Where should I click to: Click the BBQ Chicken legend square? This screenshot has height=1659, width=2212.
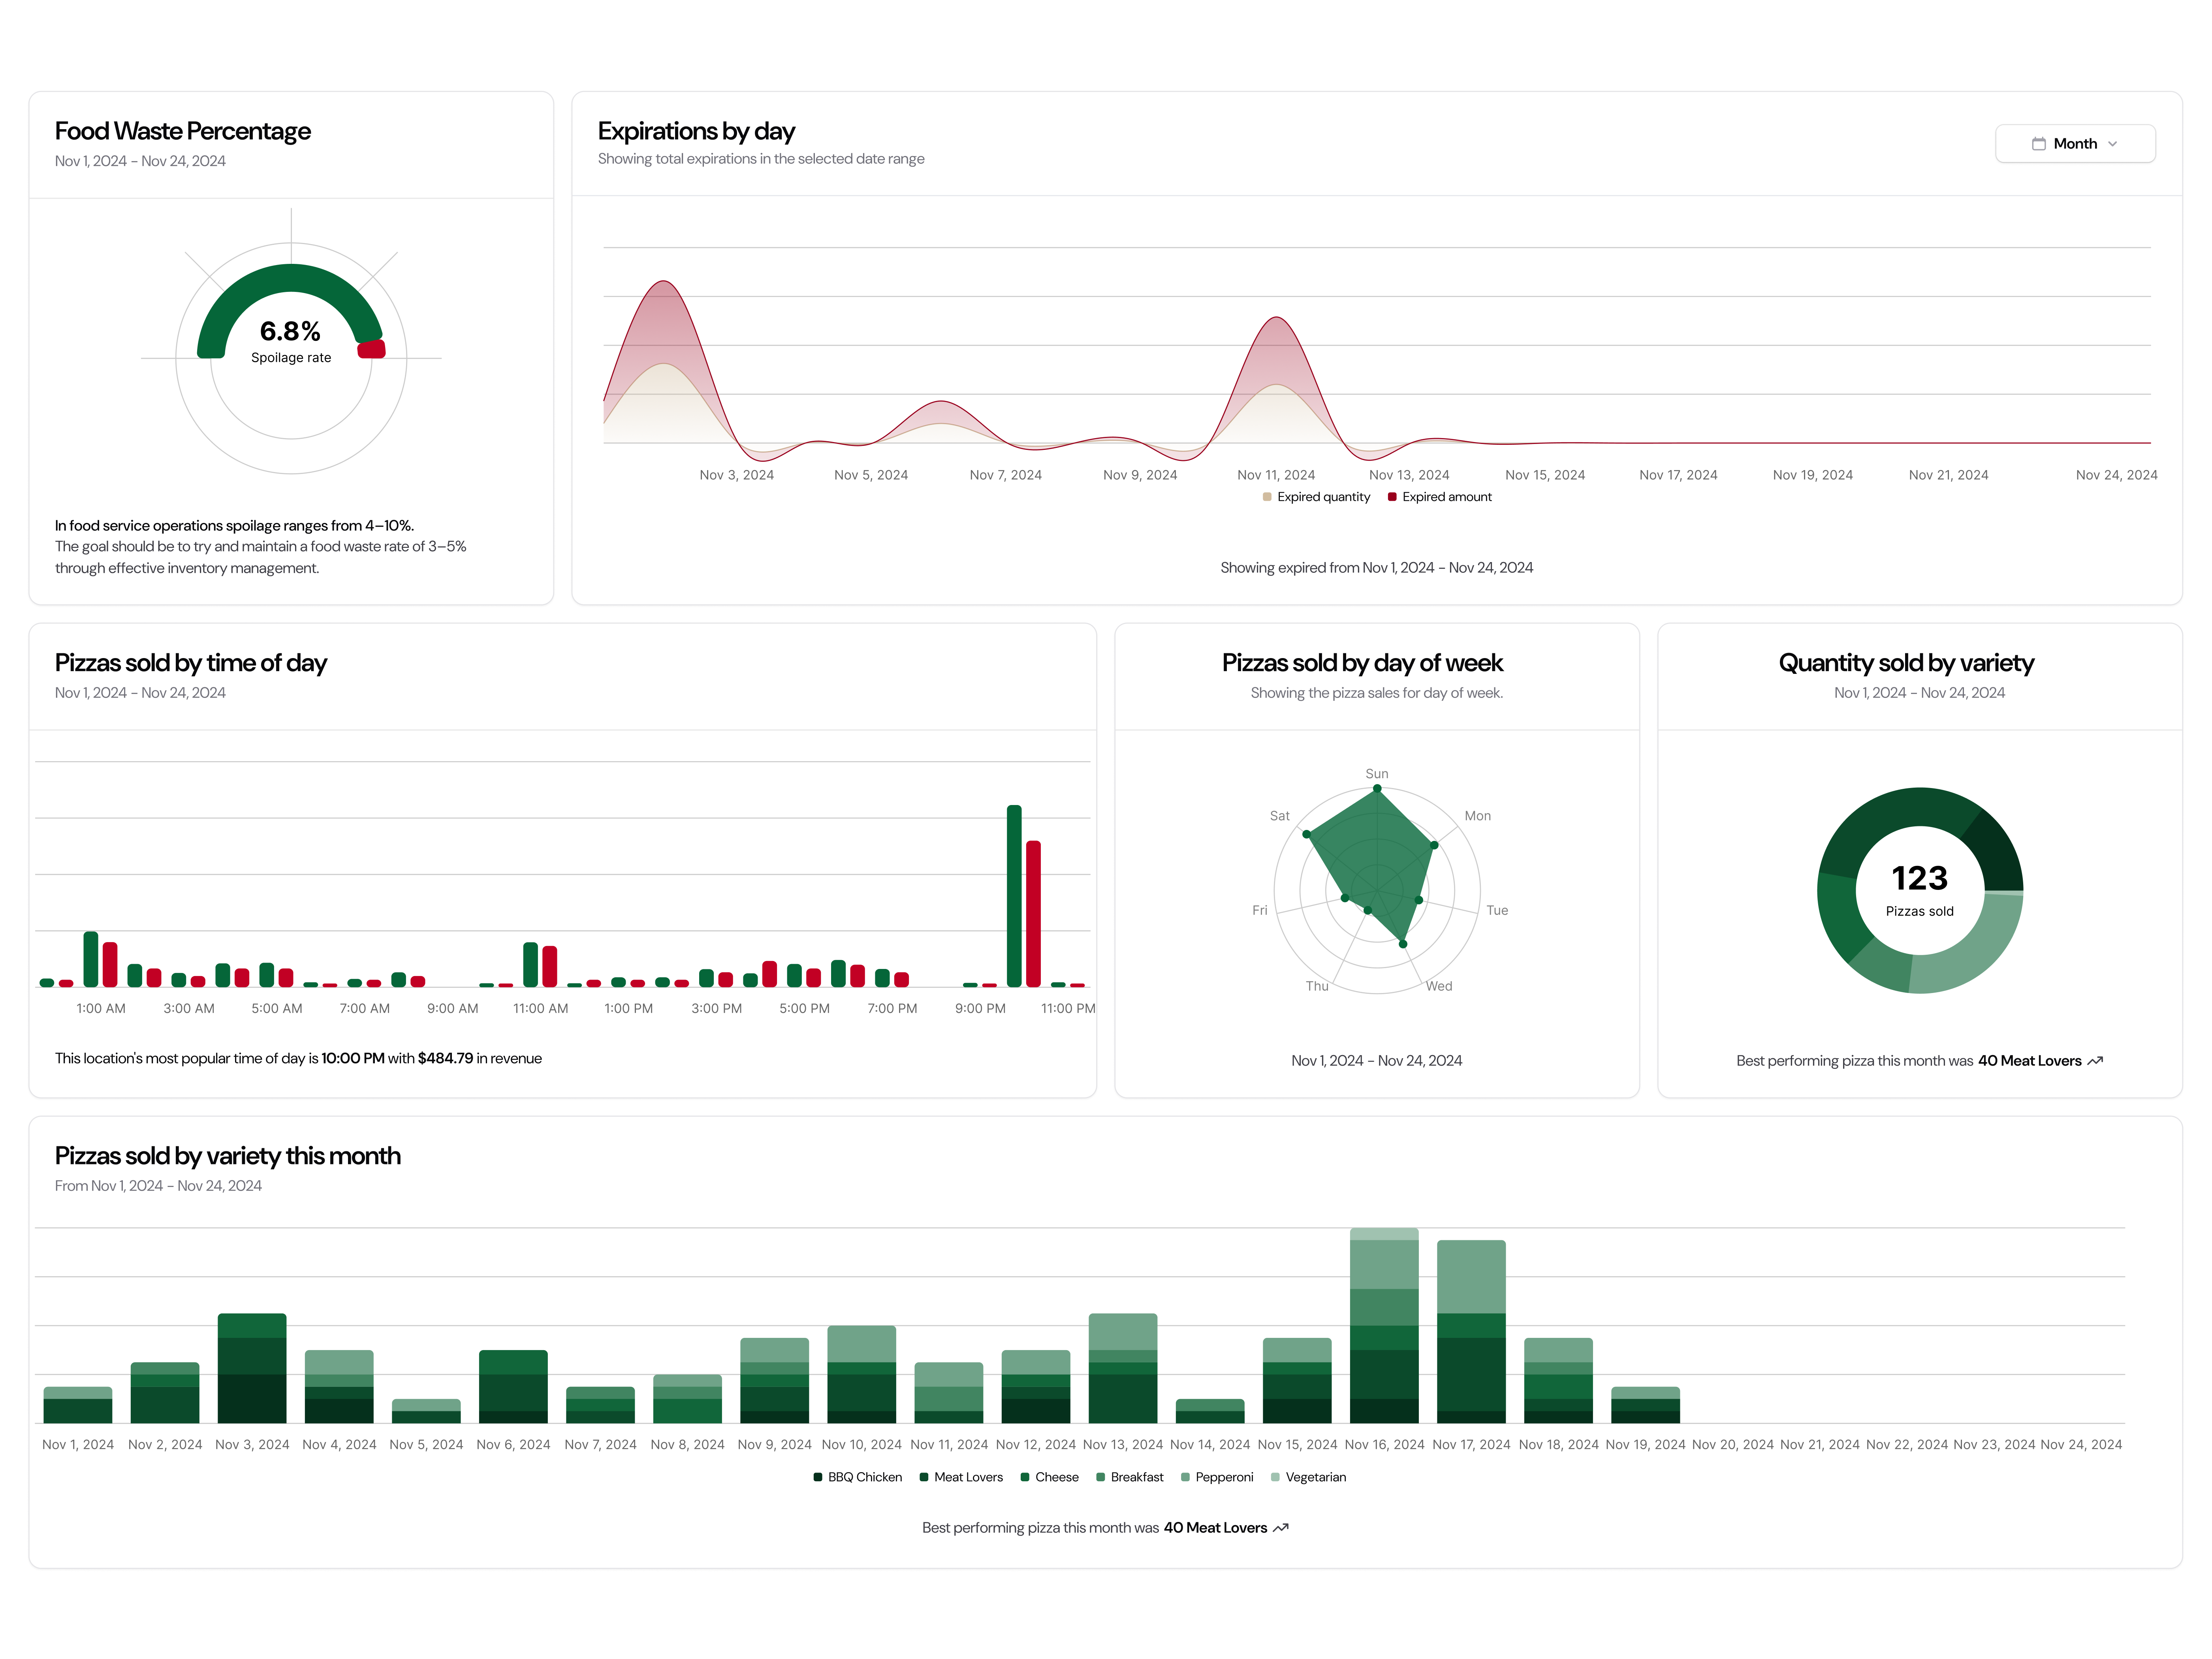tap(818, 1477)
